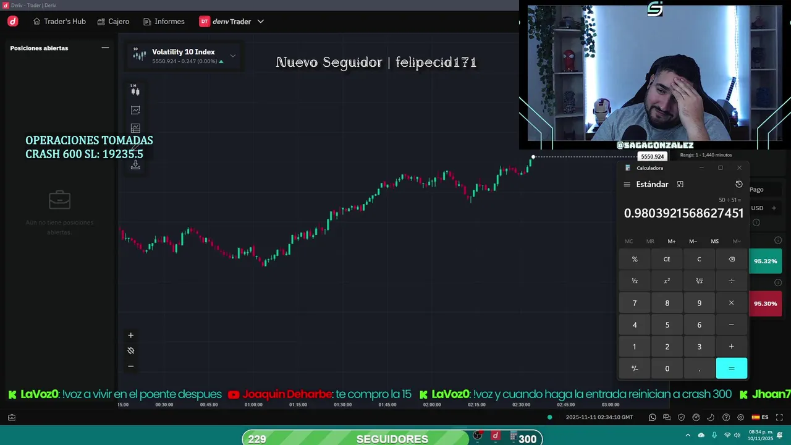The image size is (791, 445).
Task: Open the calculator navigation hamburger menu
Action: (x=627, y=184)
